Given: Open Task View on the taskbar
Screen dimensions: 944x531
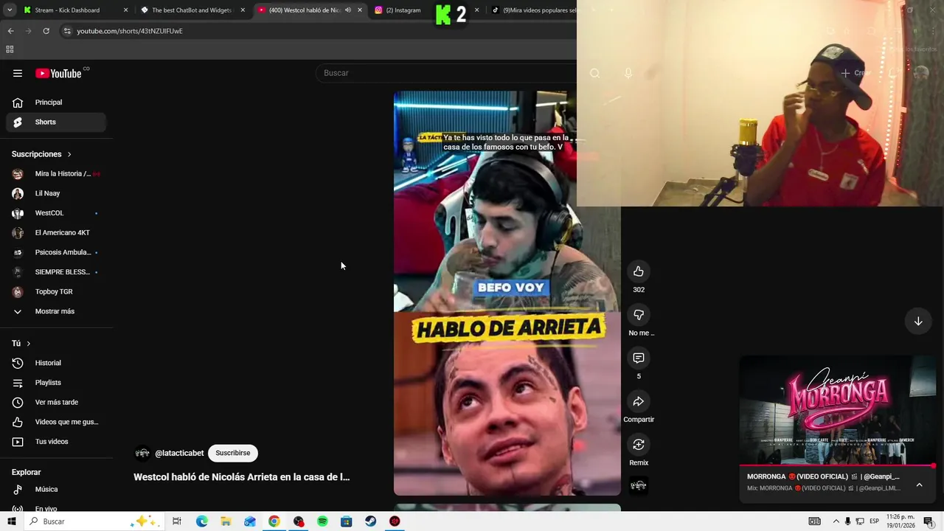Looking at the screenshot, I should click(x=177, y=521).
